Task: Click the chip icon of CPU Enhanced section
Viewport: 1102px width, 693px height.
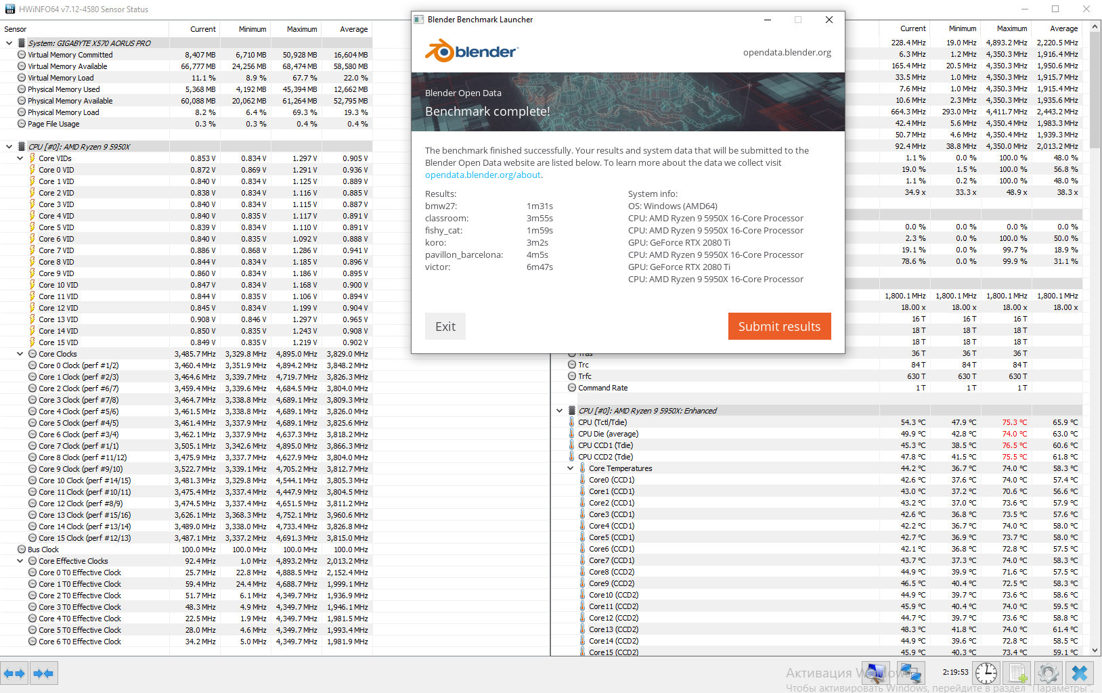Action: [572, 411]
